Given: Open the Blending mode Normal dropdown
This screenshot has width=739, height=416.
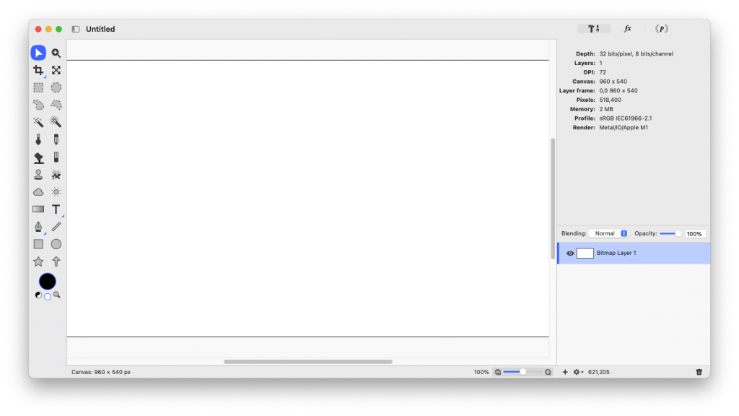Looking at the screenshot, I should (608, 233).
